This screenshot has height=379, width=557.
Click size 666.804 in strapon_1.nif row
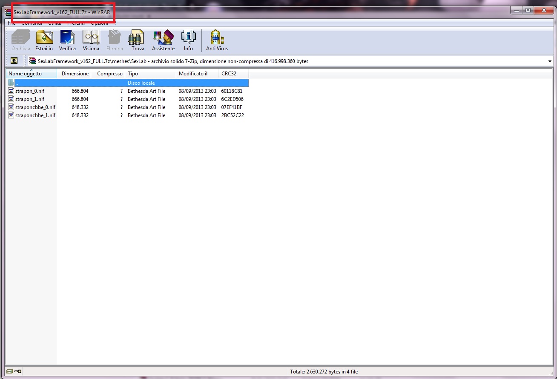[80, 99]
